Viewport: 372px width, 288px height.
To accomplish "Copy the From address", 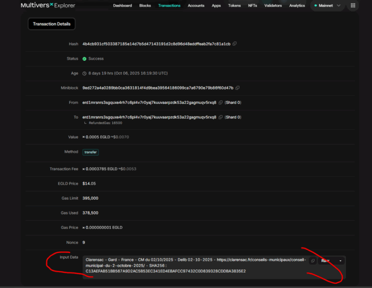I will 221,102.
